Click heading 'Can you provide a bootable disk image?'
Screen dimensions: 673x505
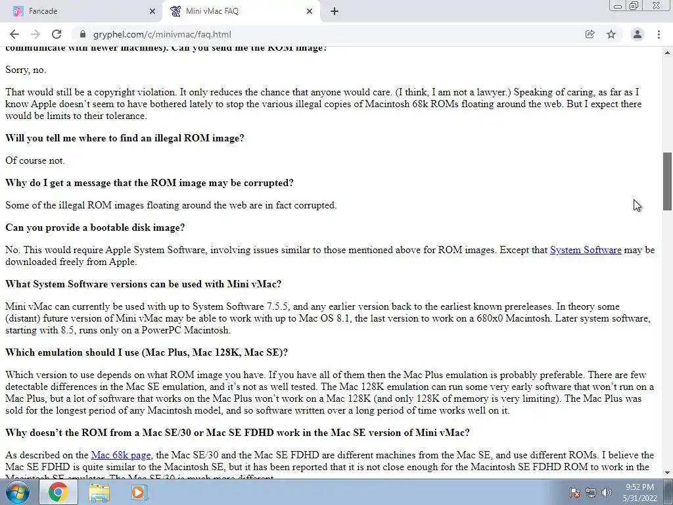point(95,228)
